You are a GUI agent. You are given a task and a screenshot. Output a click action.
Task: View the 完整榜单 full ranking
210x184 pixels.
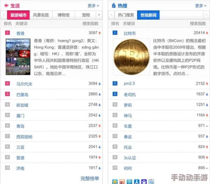pyautogui.click(x=90, y=178)
